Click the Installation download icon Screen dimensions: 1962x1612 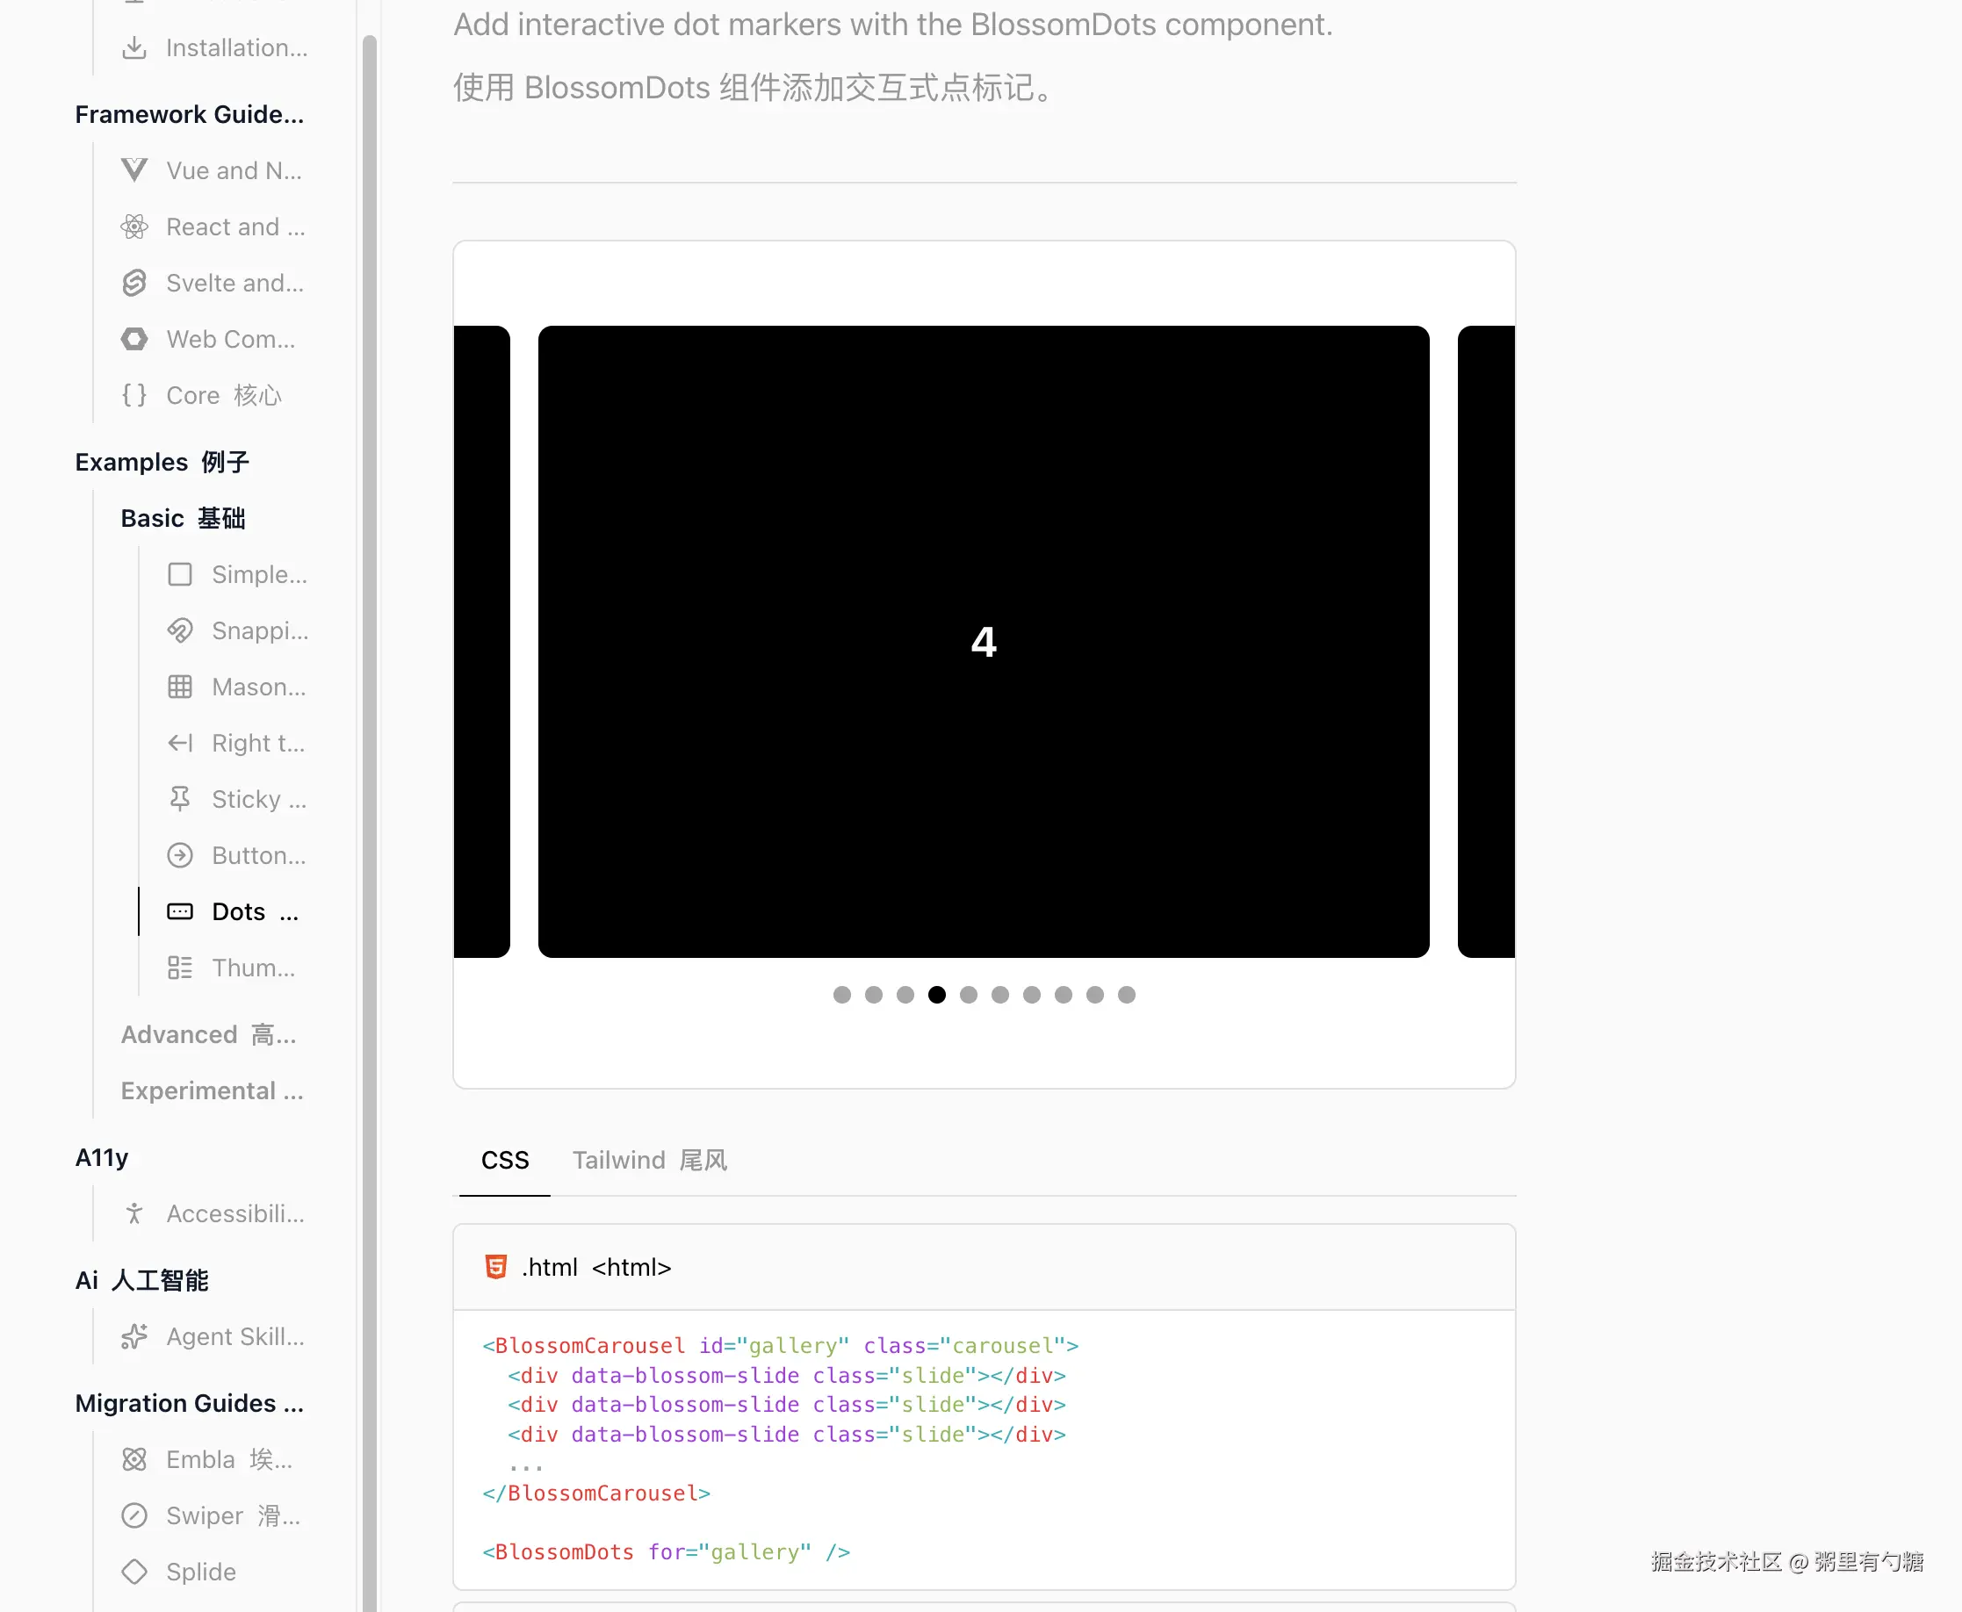point(134,47)
